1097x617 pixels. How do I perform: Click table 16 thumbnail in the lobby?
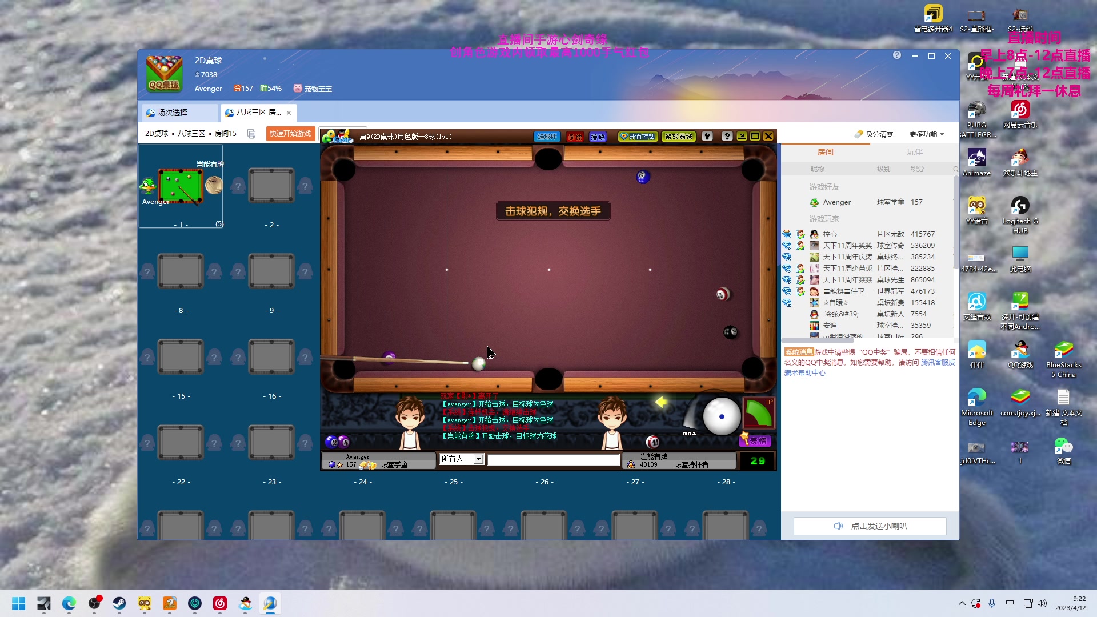point(271,357)
